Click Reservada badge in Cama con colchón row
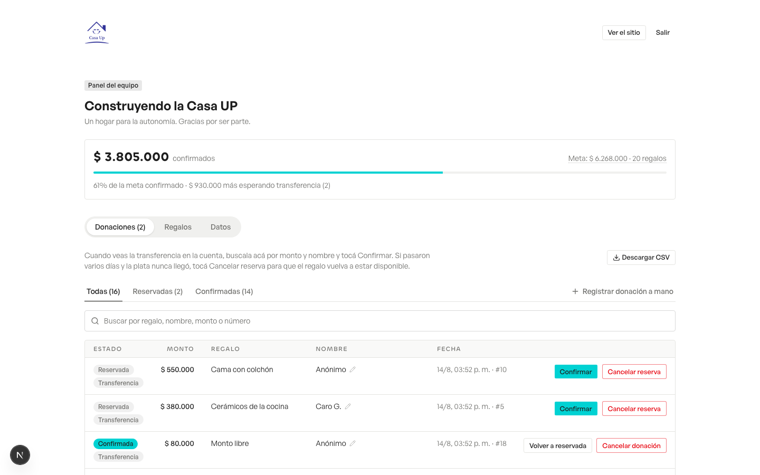The image size is (760, 475). [x=113, y=370]
